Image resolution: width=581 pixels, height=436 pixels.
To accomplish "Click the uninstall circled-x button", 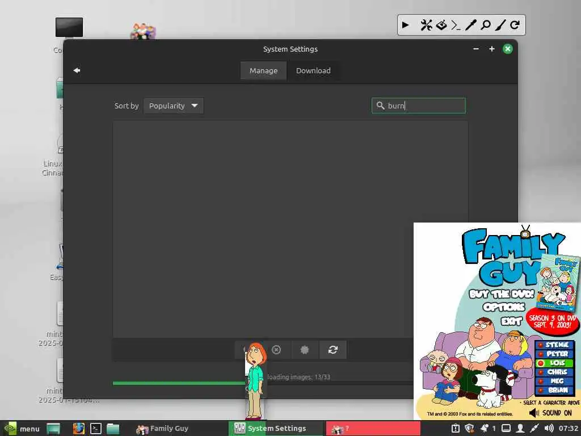I will [276, 350].
